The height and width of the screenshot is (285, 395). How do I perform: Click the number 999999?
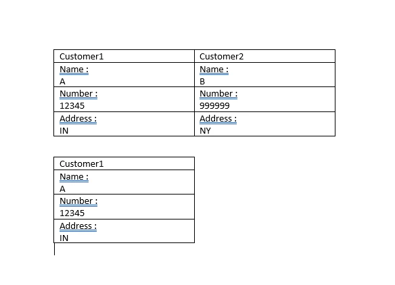[x=214, y=105]
